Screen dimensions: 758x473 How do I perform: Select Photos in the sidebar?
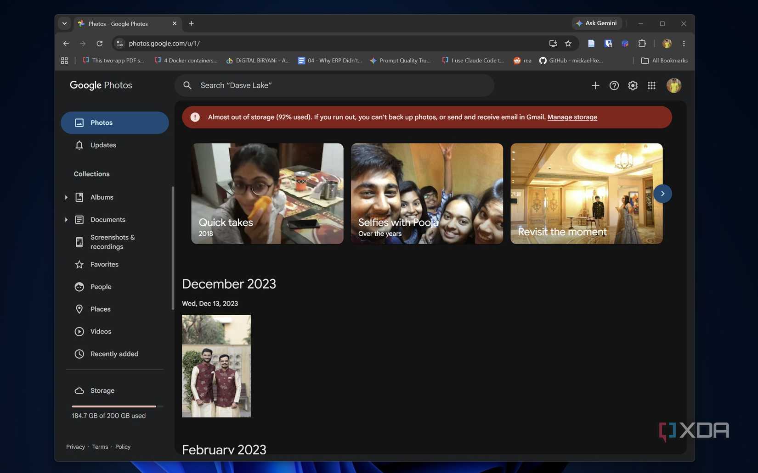115,123
